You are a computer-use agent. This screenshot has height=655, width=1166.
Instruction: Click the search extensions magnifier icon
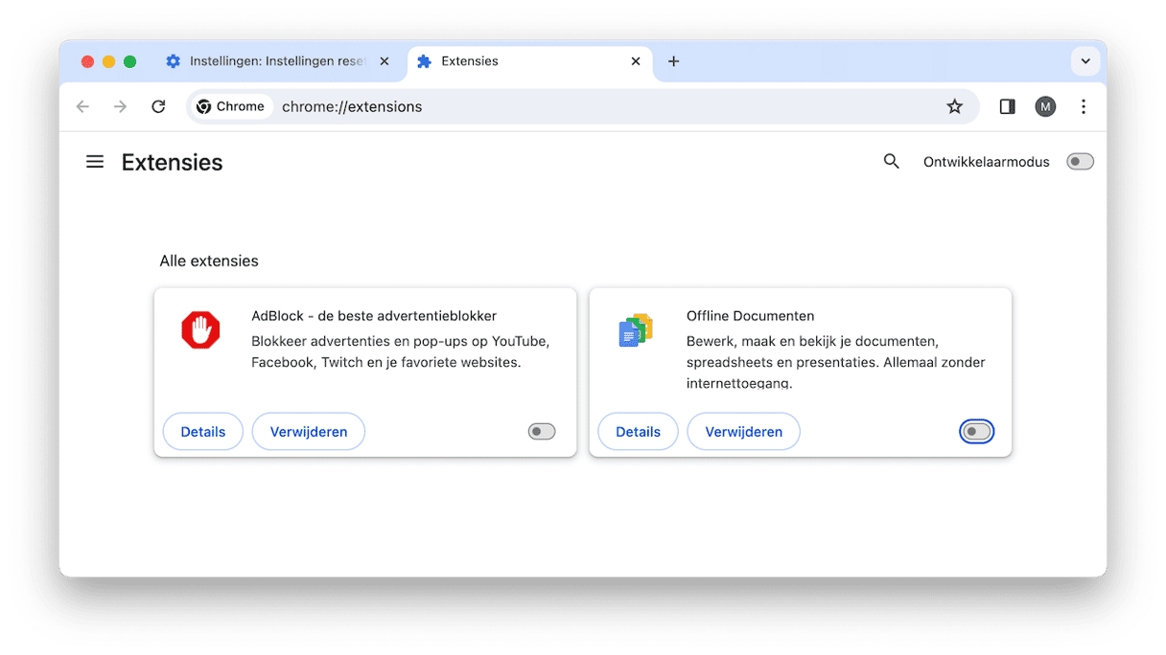(x=892, y=162)
